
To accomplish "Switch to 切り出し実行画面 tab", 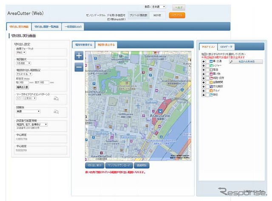I will pos(19,27).
